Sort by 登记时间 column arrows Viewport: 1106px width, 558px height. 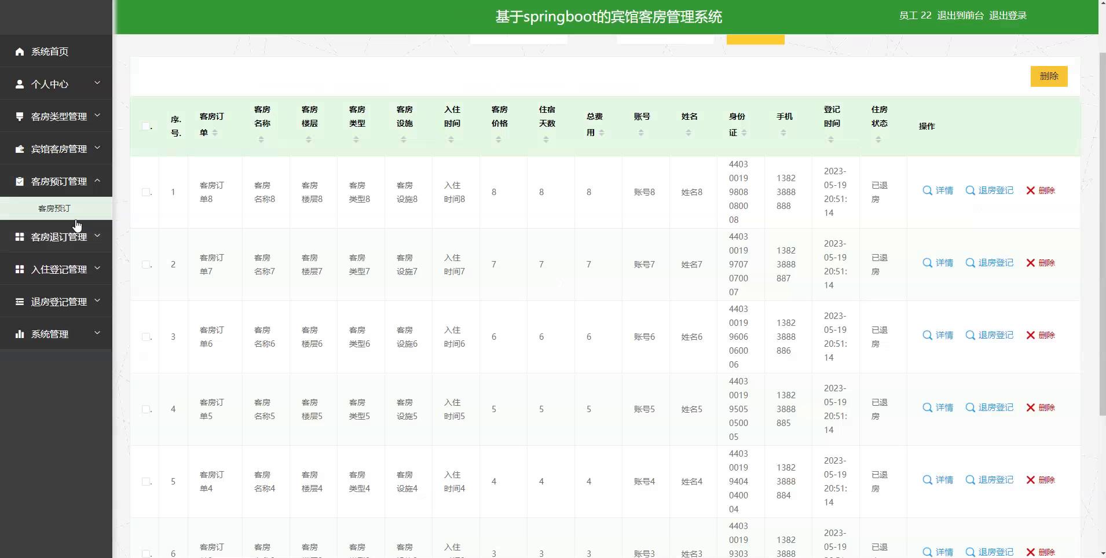click(x=831, y=139)
